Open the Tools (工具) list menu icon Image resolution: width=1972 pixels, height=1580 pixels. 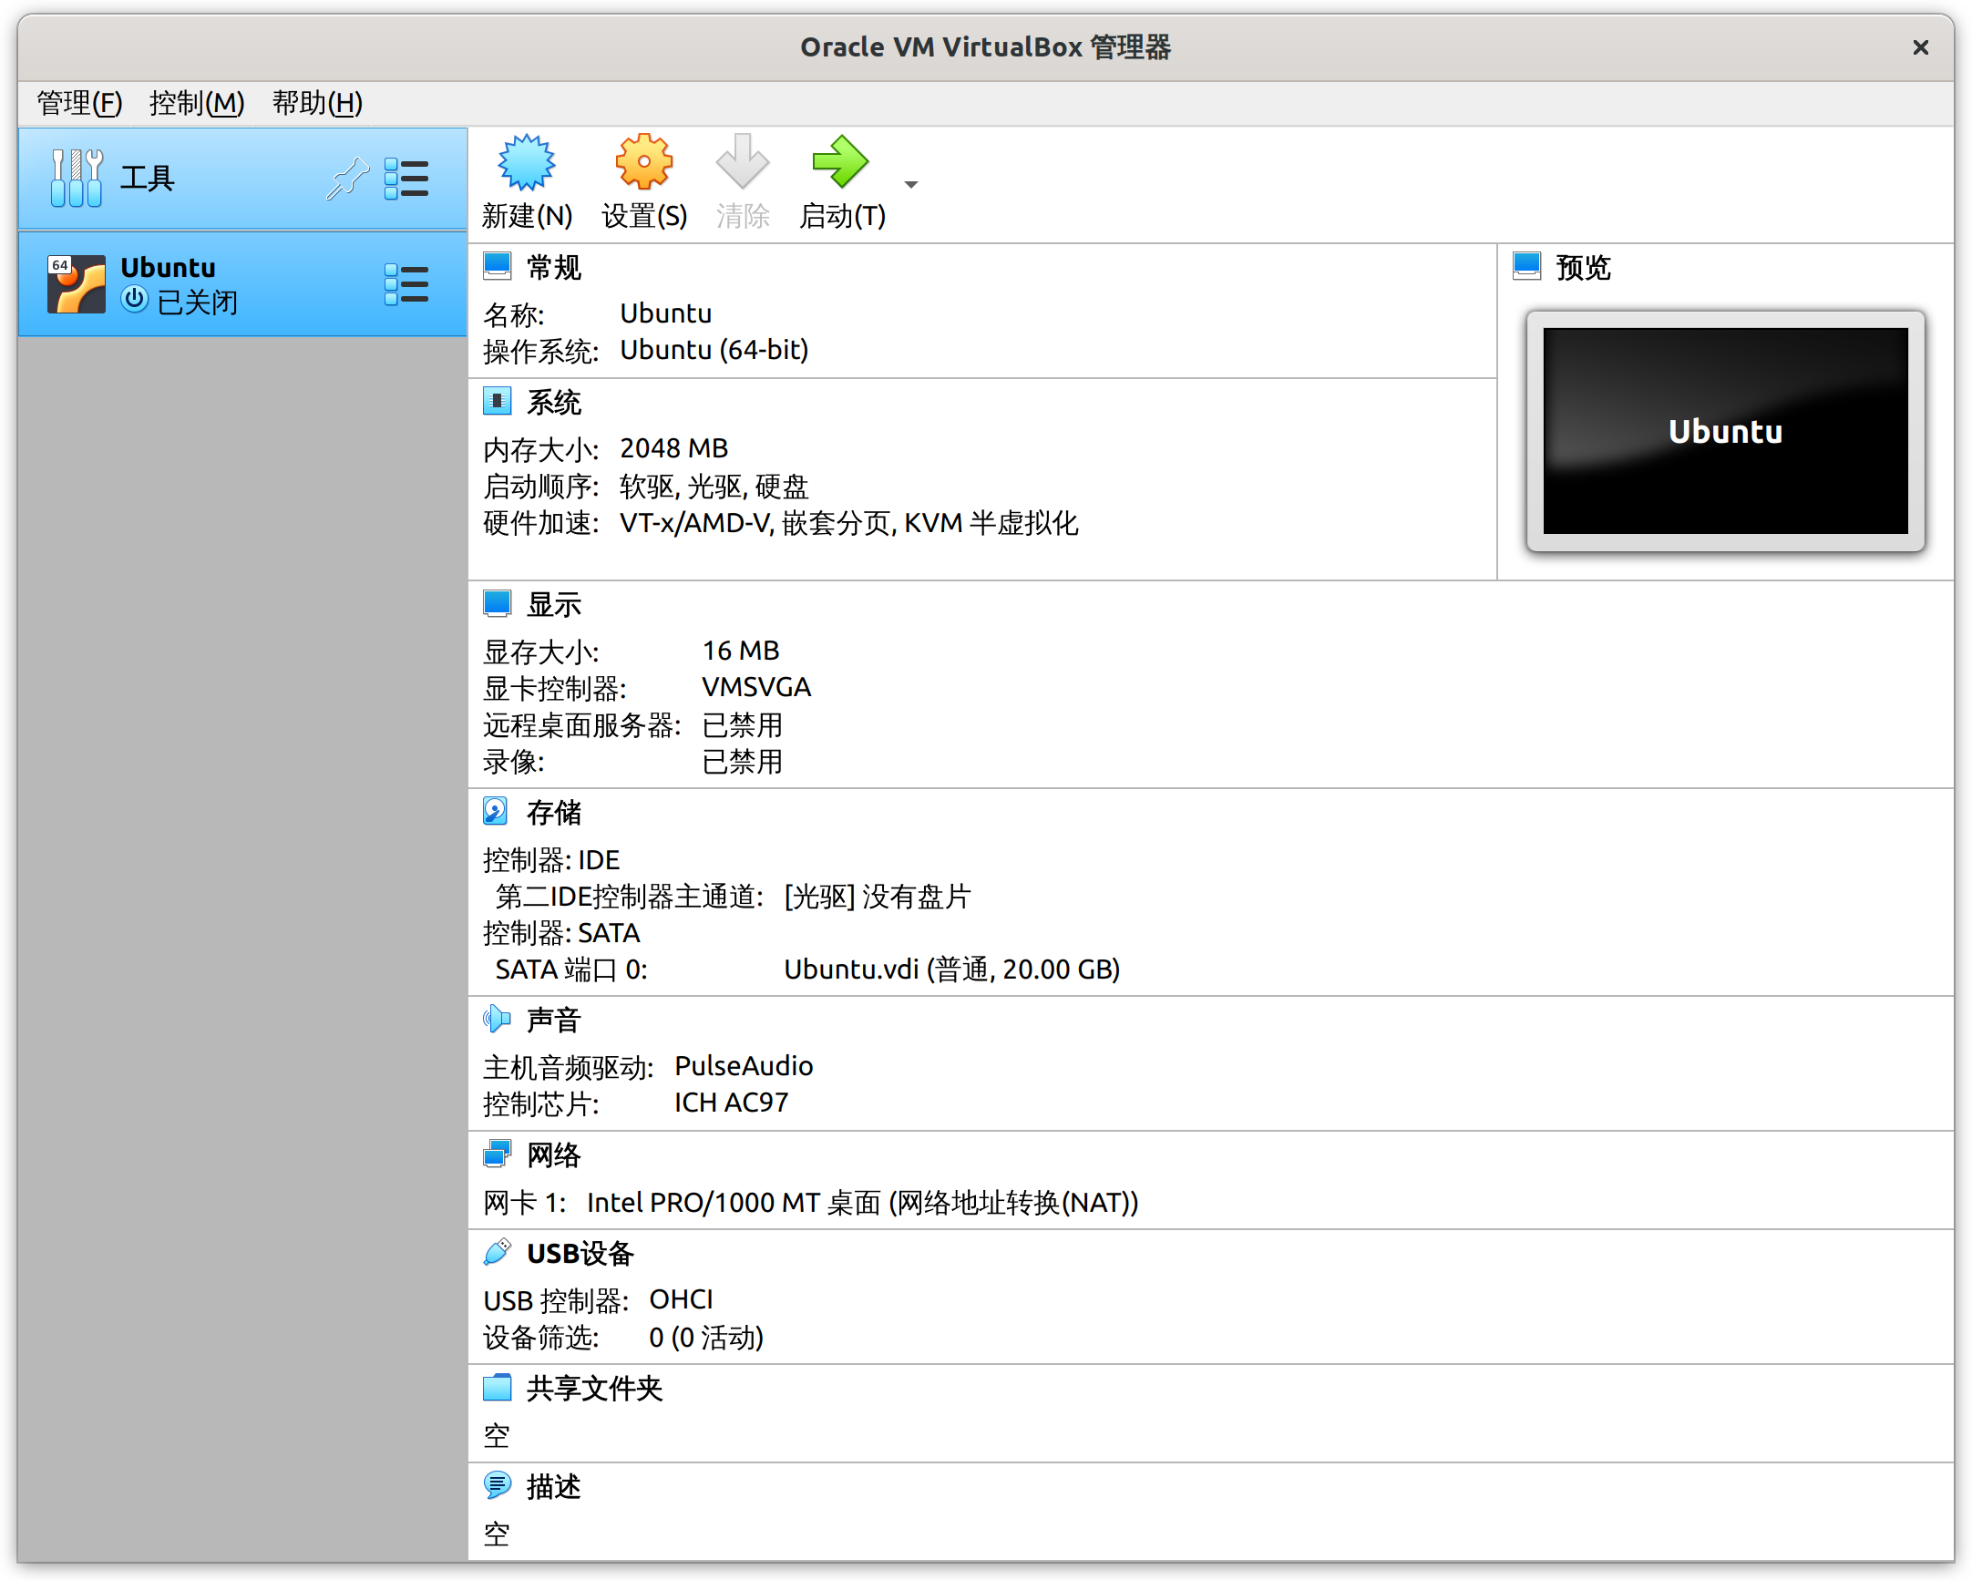tap(406, 179)
